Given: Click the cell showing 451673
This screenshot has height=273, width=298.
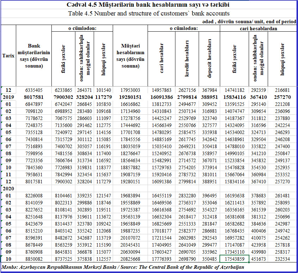Looking at the screenshot, I should click(x=258, y=259).
